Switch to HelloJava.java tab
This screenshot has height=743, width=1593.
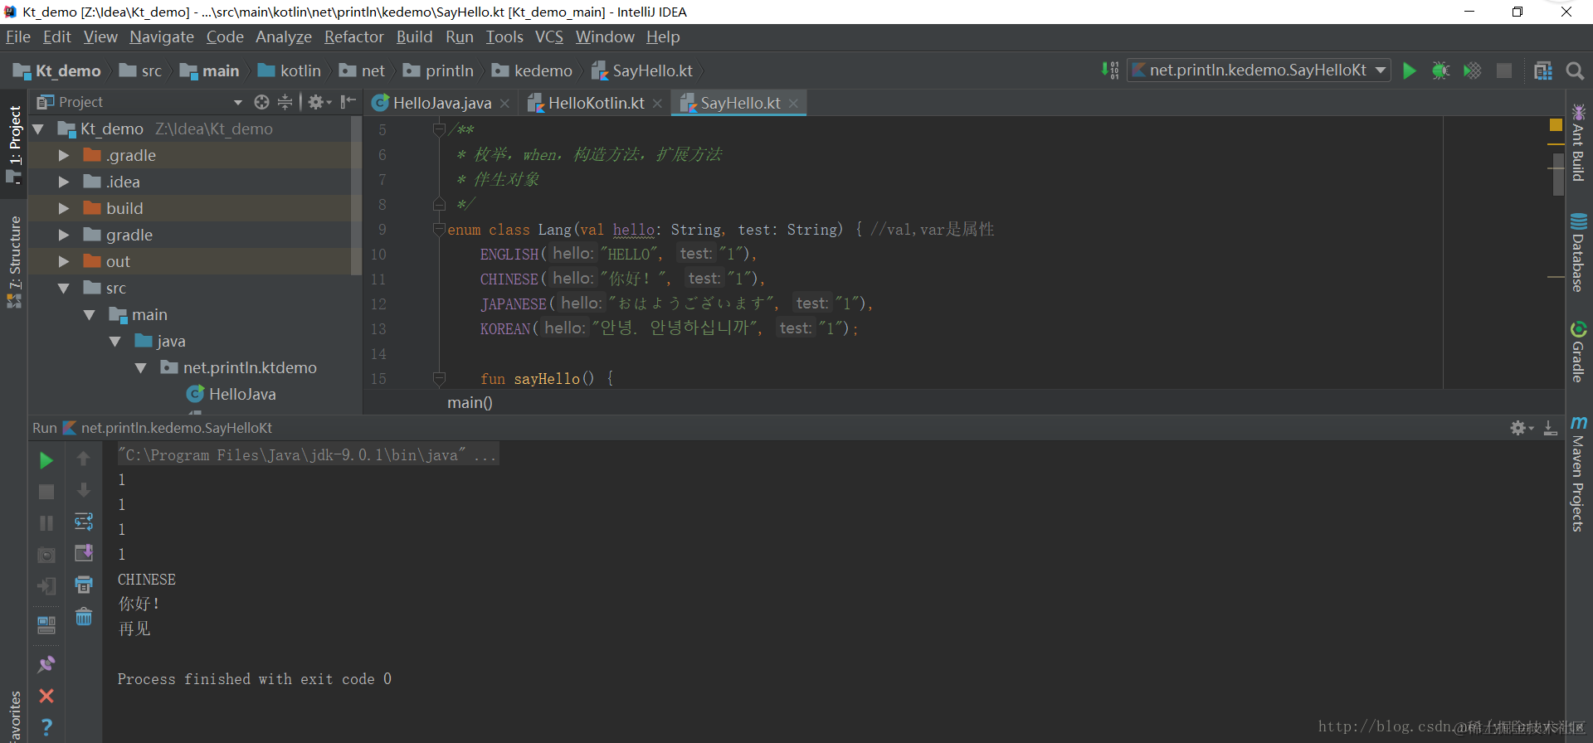(x=441, y=103)
